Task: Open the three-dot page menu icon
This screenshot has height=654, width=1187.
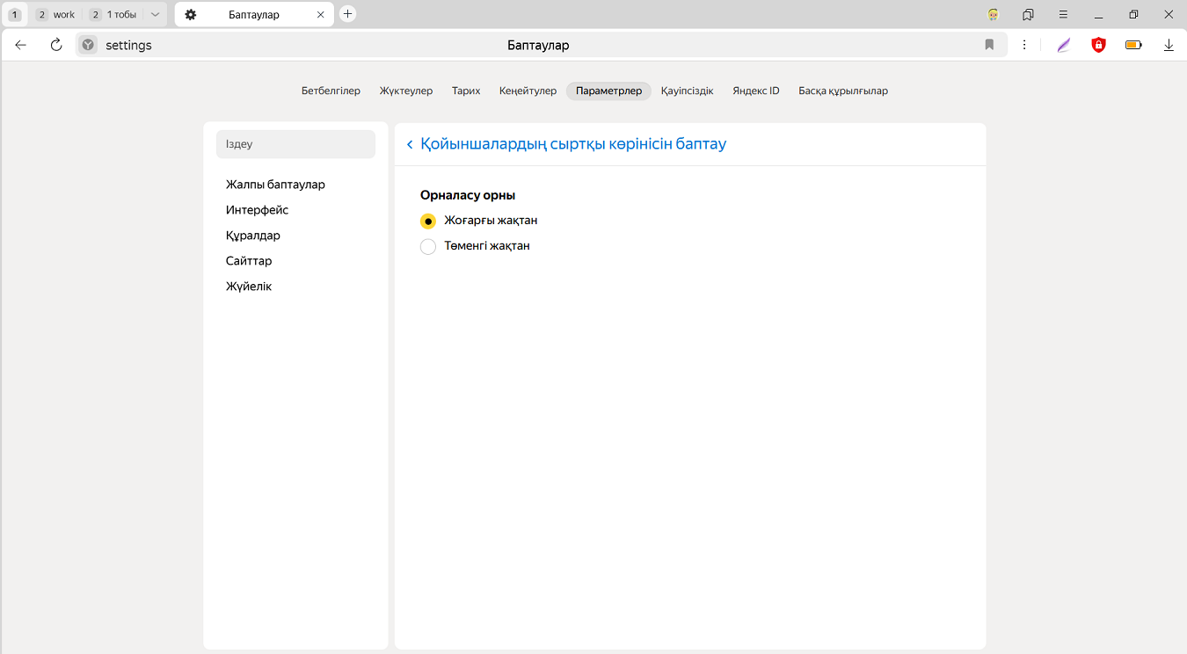Action: pyautogui.click(x=1024, y=45)
